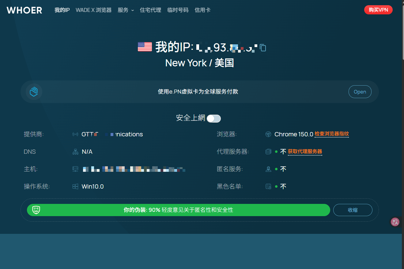Click the United States flag icon
This screenshot has height=269, width=404.
click(x=145, y=47)
